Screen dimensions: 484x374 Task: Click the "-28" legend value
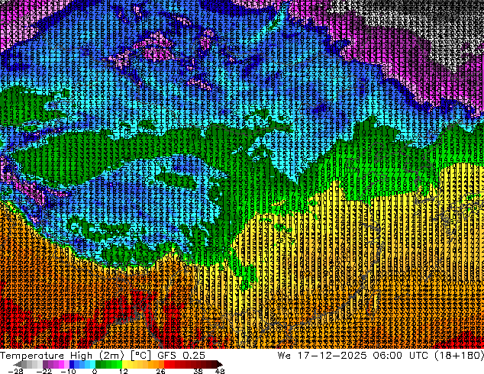(16, 371)
